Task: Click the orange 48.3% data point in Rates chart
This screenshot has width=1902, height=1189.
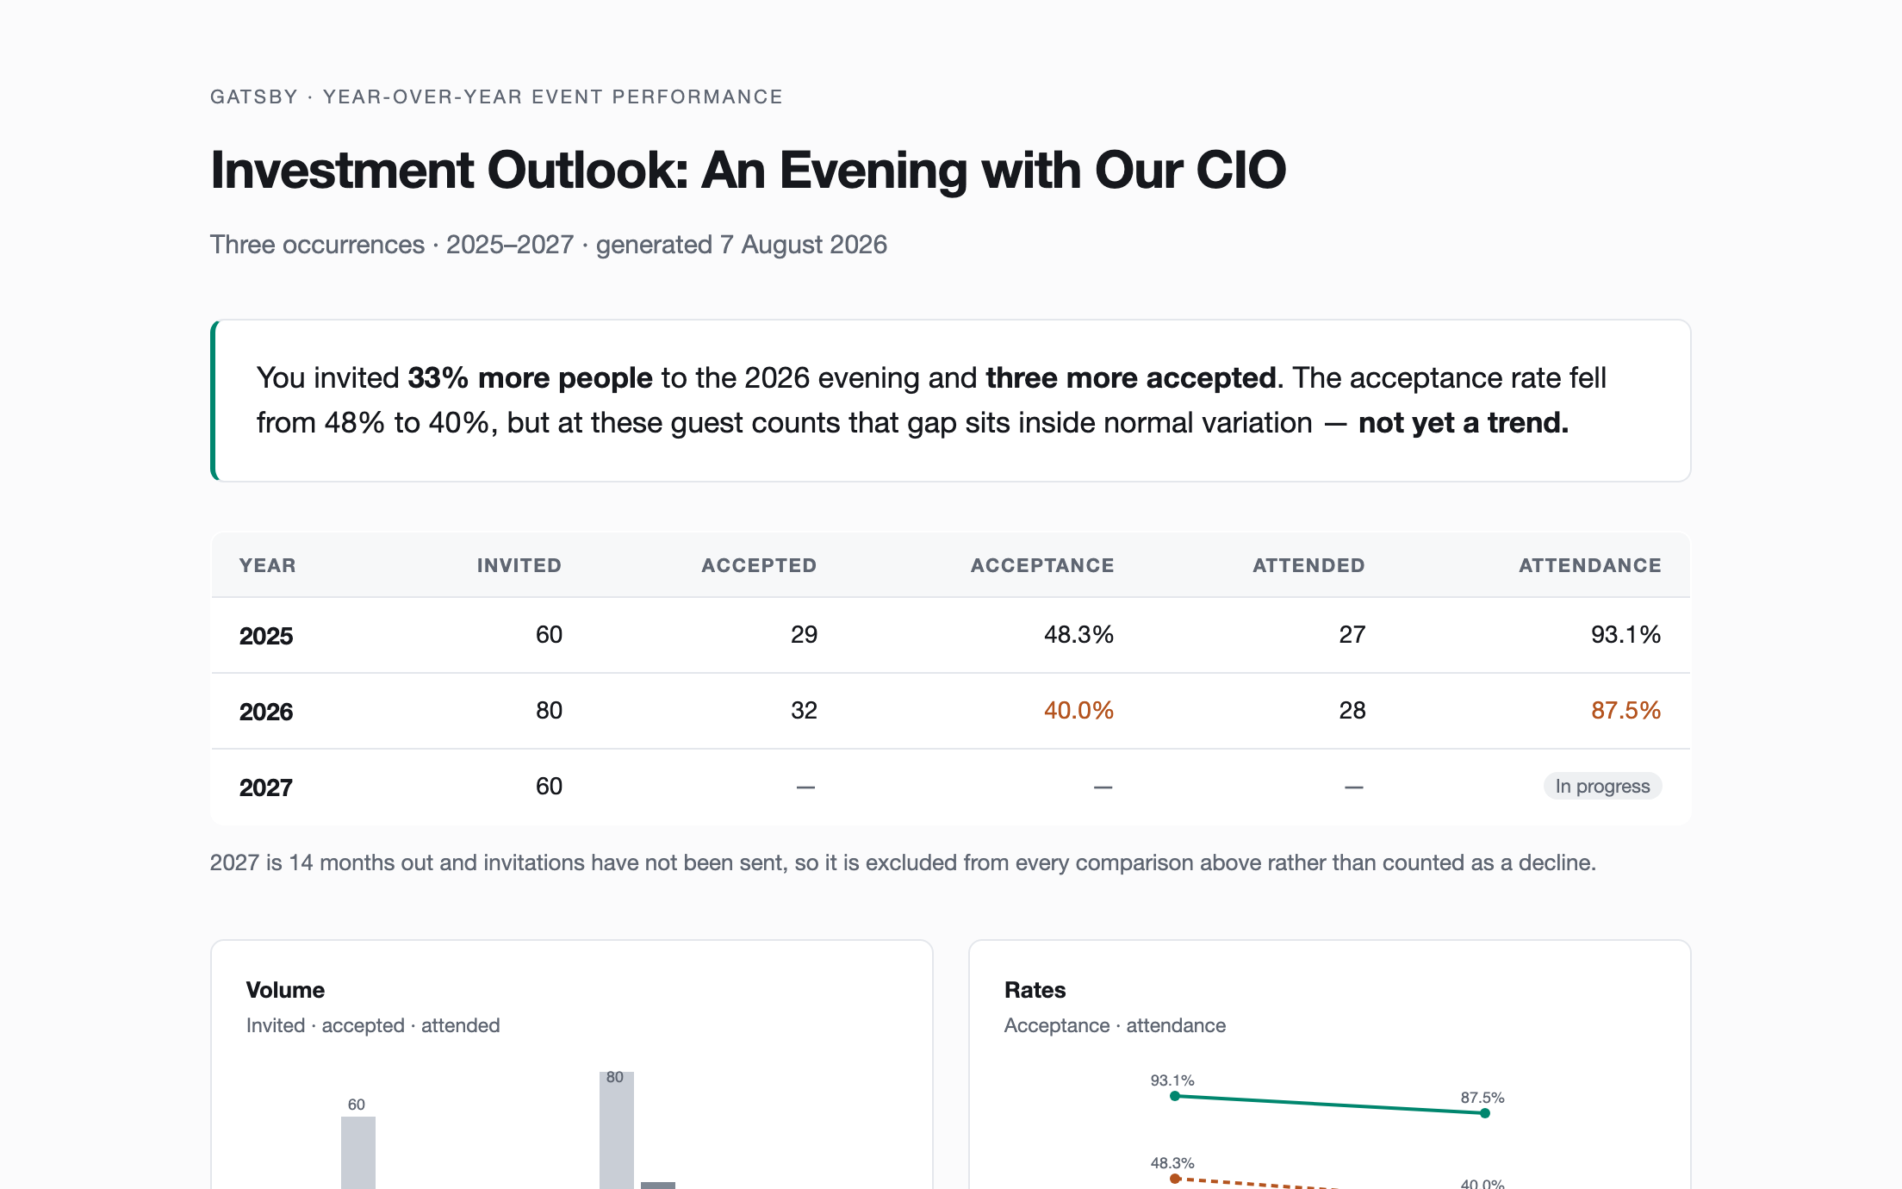Action: (x=1175, y=1179)
